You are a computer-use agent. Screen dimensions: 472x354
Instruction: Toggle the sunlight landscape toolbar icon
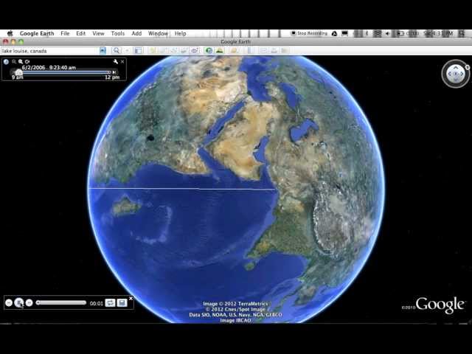pyautogui.click(x=220, y=51)
